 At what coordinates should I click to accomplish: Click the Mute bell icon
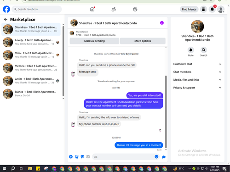(x=191, y=50)
